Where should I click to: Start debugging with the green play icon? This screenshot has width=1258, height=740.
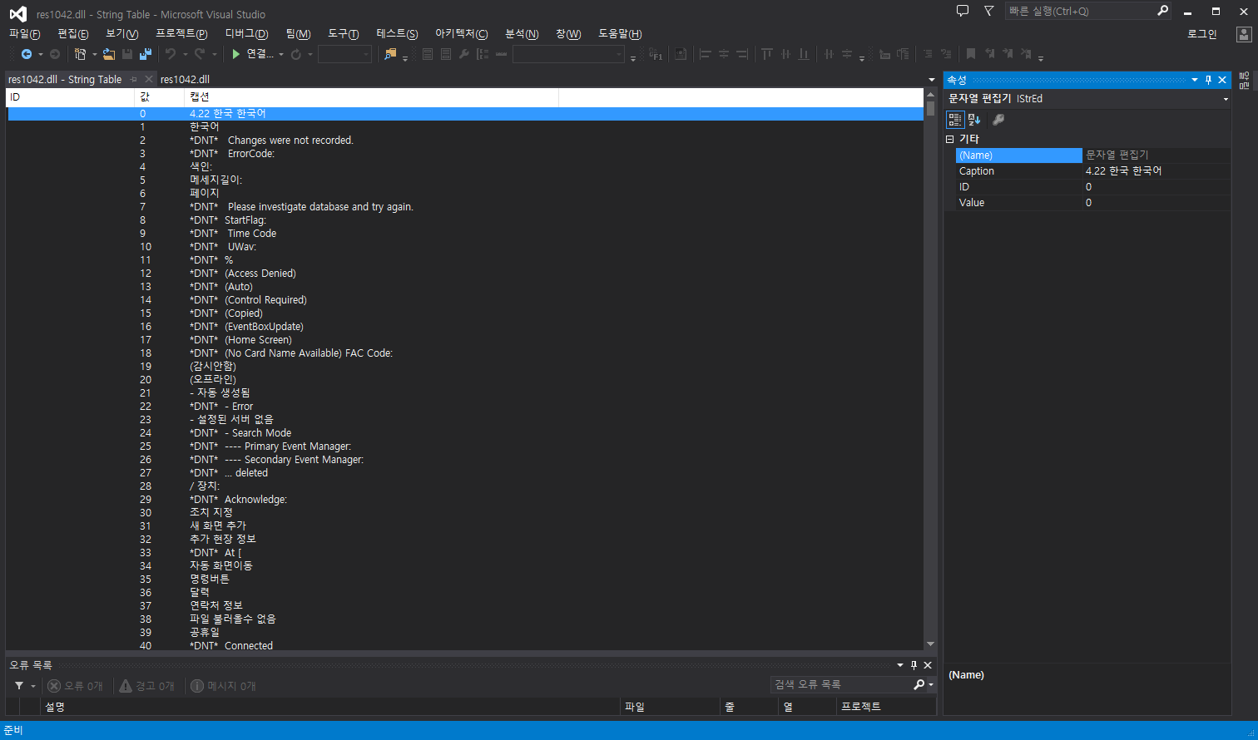tap(235, 53)
